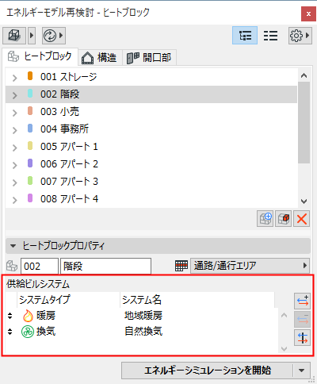Click the update zones refresh icon
The image size is (317, 384).
point(50,35)
